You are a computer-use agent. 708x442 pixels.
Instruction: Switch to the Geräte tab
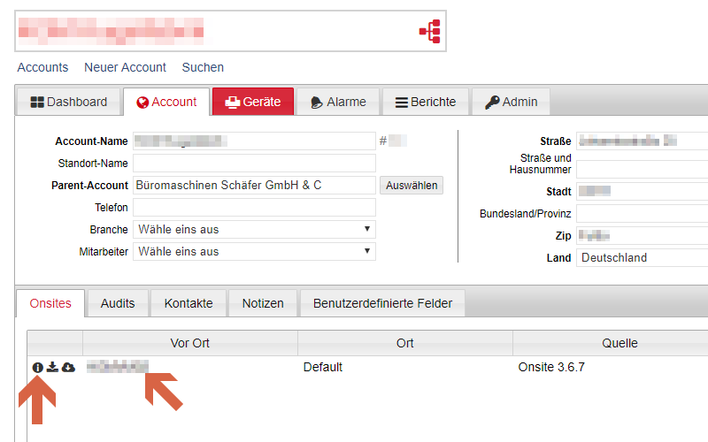[252, 102]
